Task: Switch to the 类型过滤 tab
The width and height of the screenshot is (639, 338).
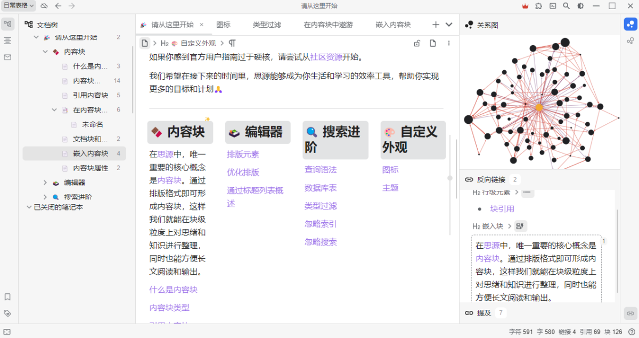Action: pos(267,25)
